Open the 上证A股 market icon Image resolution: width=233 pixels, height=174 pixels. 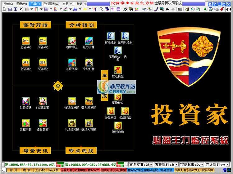(26, 41)
